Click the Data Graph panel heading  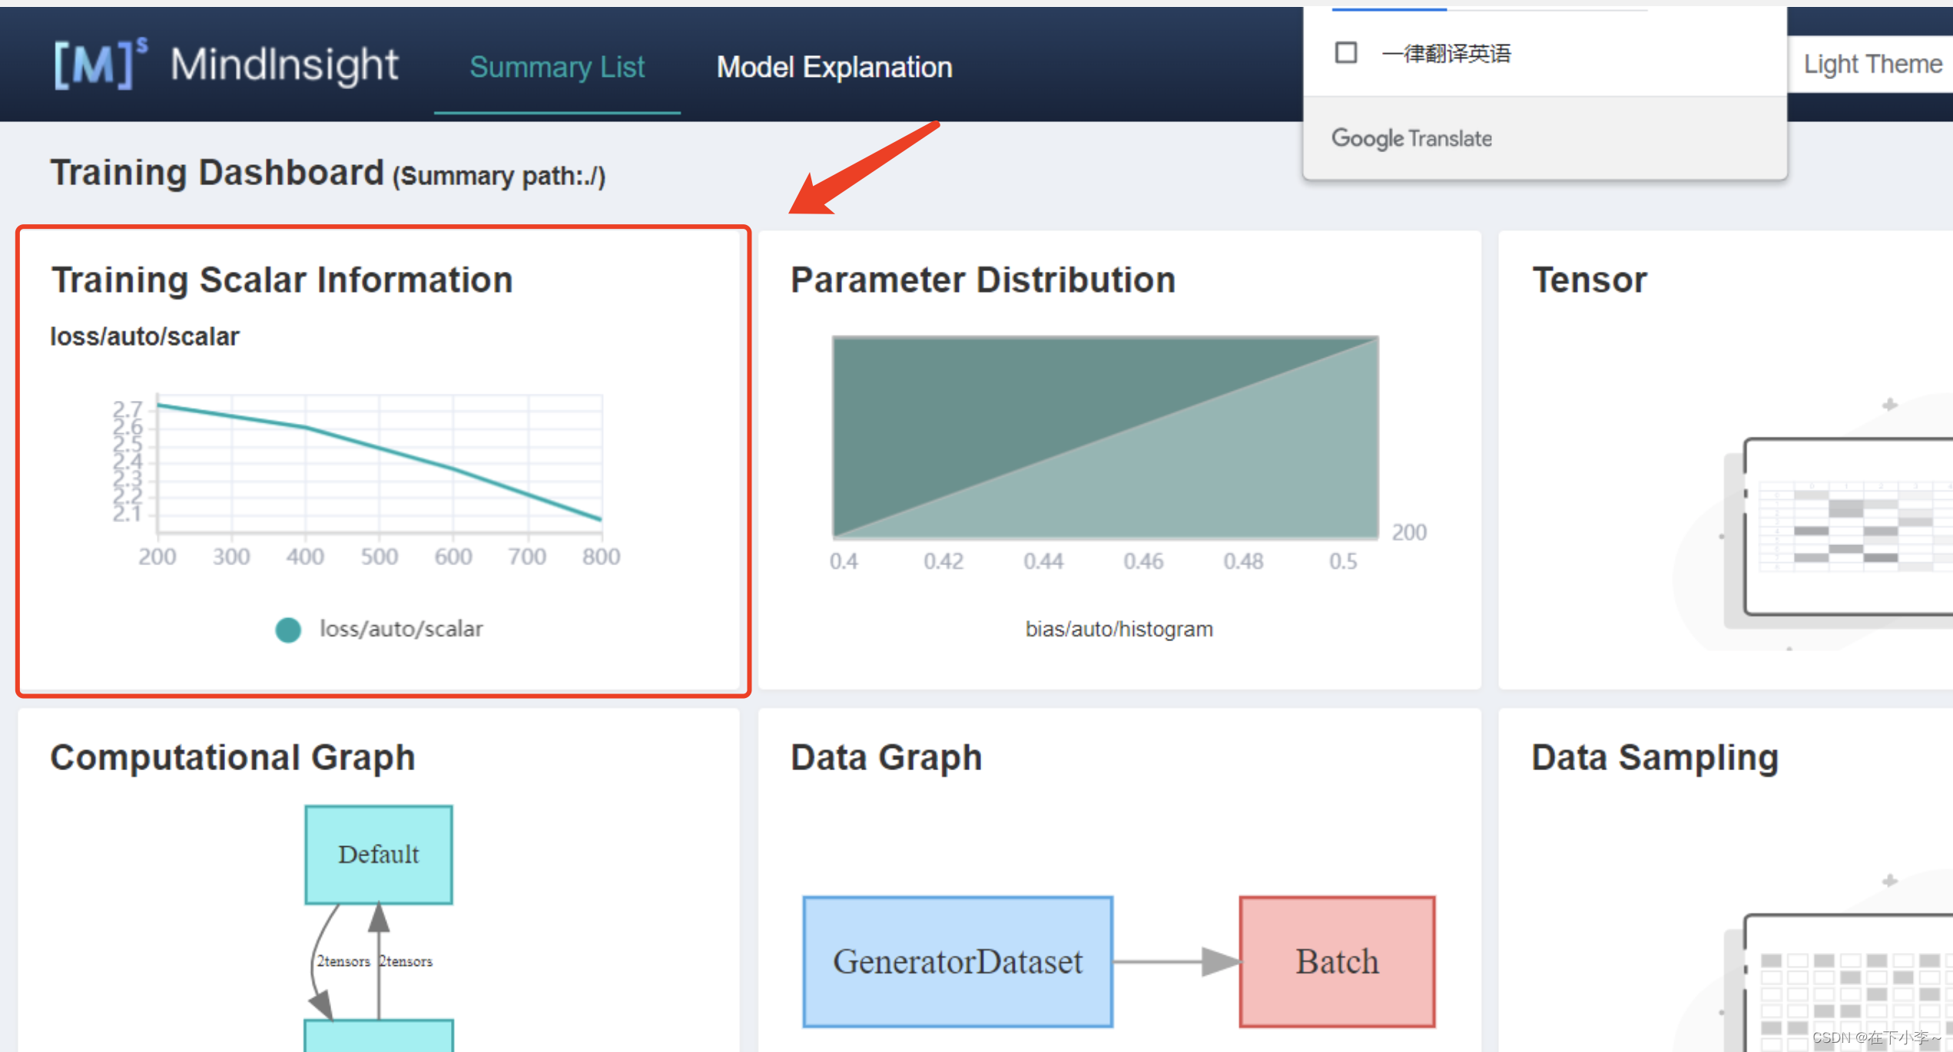pyautogui.click(x=886, y=758)
